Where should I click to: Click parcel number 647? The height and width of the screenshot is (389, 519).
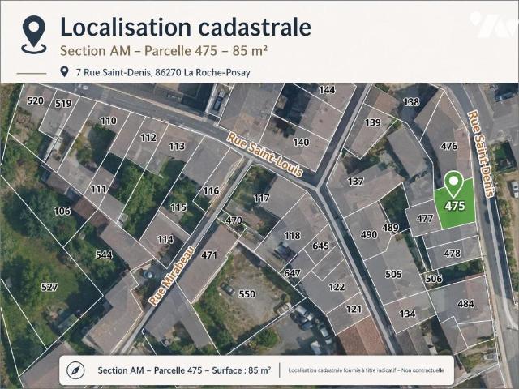coord(292,273)
